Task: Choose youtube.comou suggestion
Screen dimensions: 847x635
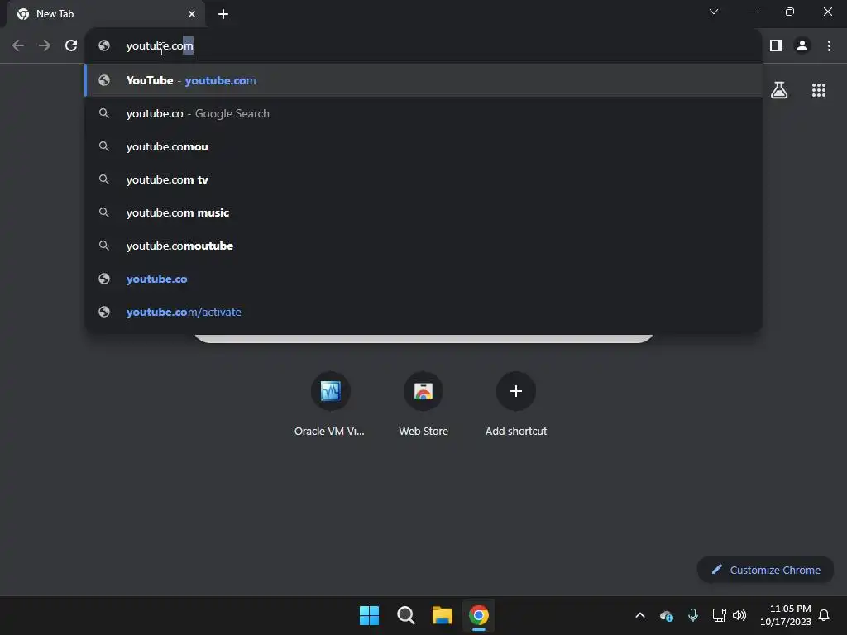Action: [x=423, y=146]
